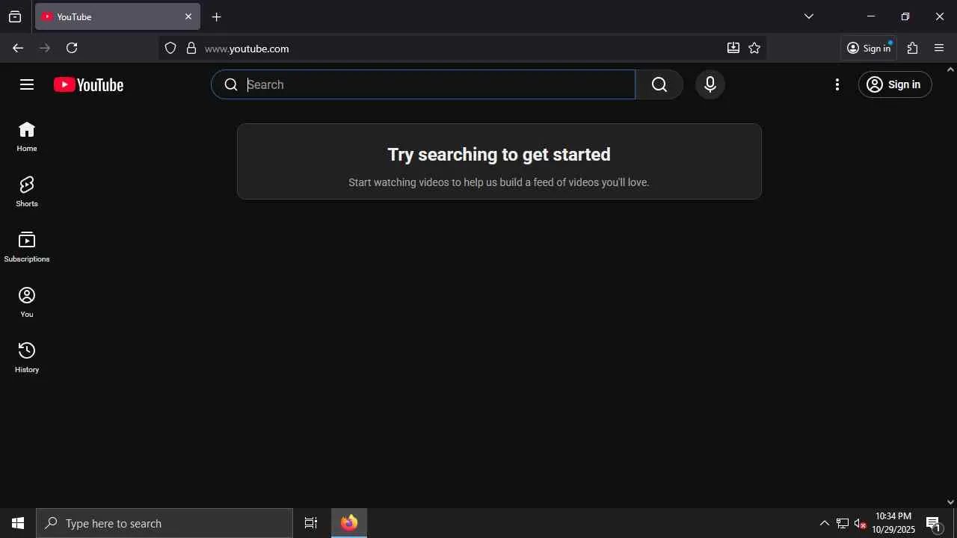The height and width of the screenshot is (538, 957).
Task: Expand the list all tabs dropdown
Action: pos(809,16)
